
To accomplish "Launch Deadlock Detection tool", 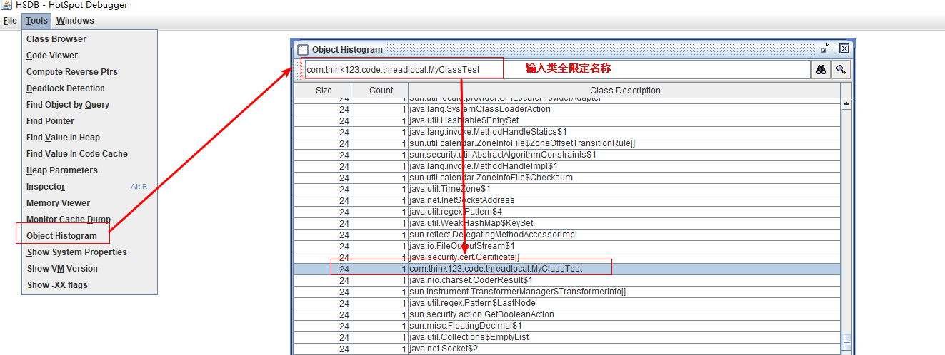I will tap(66, 88).
